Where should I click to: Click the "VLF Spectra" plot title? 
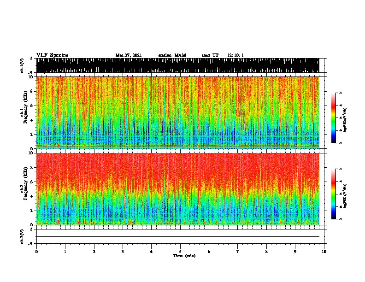(x=52, y=55)
